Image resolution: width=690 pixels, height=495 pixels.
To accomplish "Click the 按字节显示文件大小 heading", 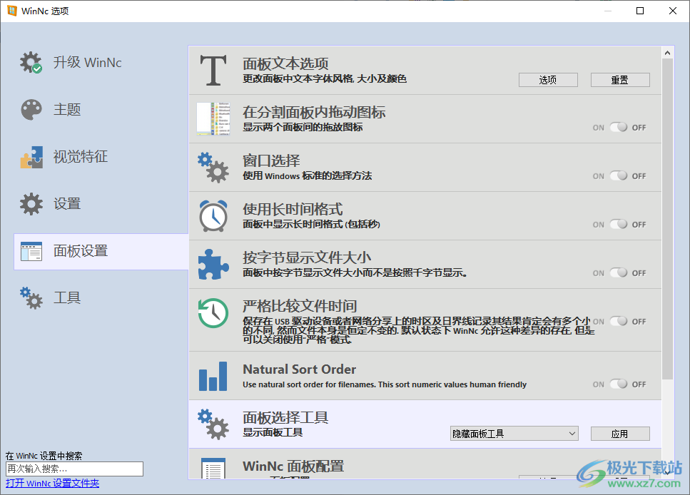I will coord(307,257).
